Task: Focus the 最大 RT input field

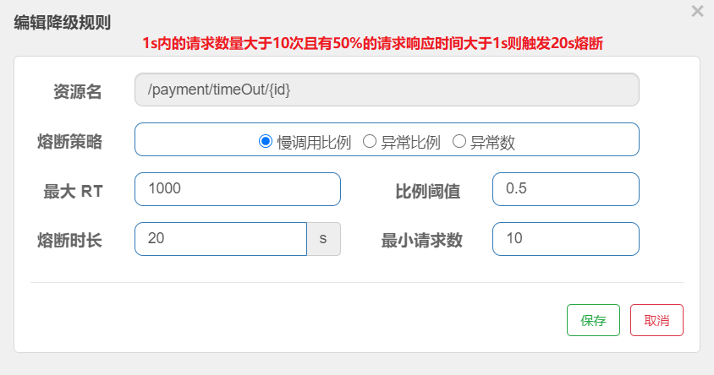Action: click(237, 189)
